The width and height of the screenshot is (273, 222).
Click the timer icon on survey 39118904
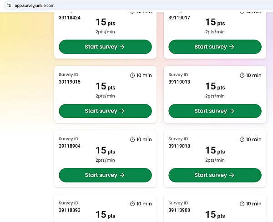click(x=132, y=139)
